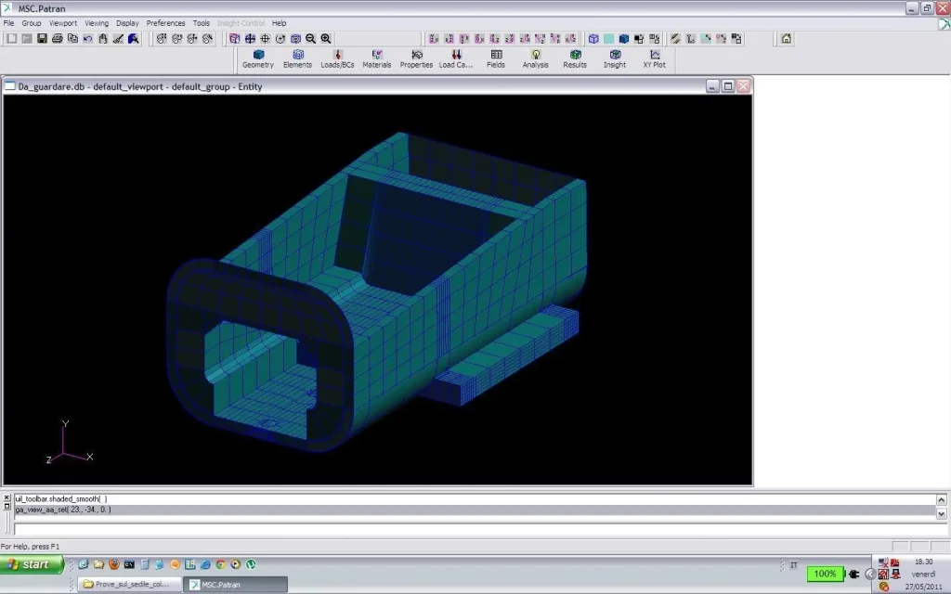Open the Analysis form
Screen dimensions: 951x594
click(x=536, y=58)
